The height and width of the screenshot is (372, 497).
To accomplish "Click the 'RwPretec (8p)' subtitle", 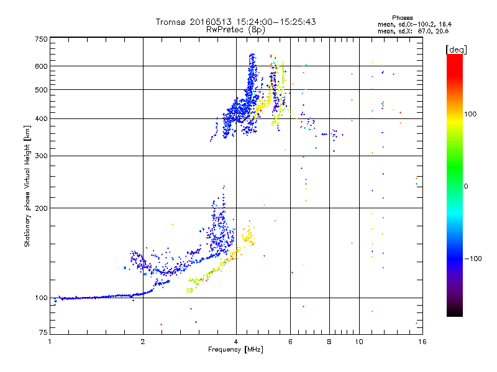I will point(235,30).
